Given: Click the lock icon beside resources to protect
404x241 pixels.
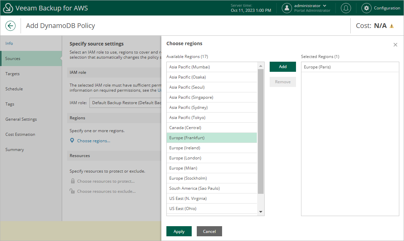Looking at the screenshot, I should [x=73, y=181].
